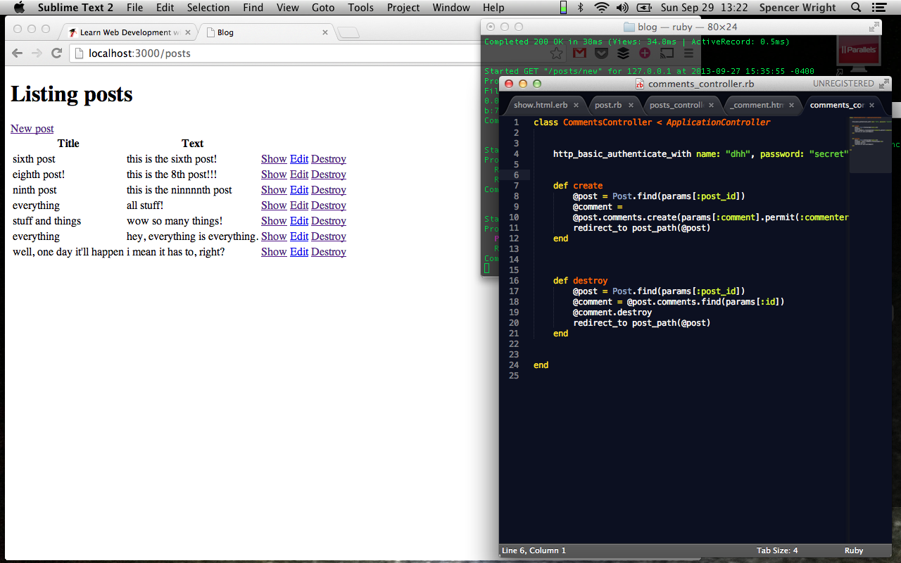Screen dimensions: 901x563
Task: Click the 'Listing posts' heading
Action: coord(72,94)
